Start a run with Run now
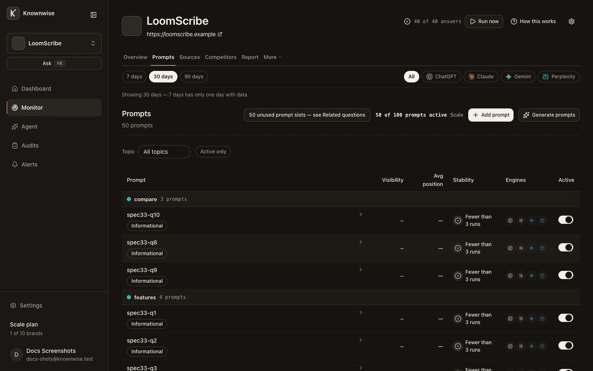Image resolution: width=593 pixels, height=371 pixels. (484, 21)
